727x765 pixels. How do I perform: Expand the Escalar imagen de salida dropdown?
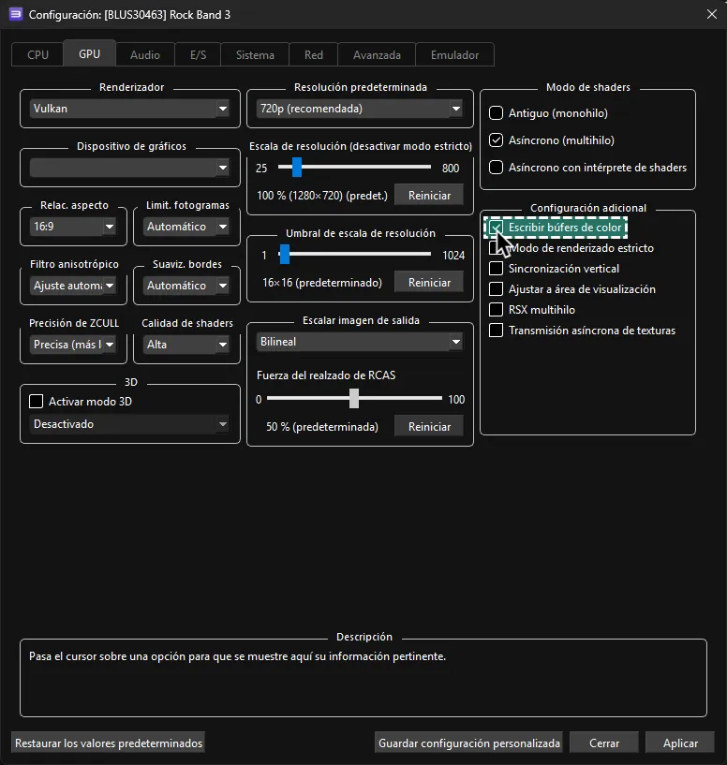click(x=360, y=342)
